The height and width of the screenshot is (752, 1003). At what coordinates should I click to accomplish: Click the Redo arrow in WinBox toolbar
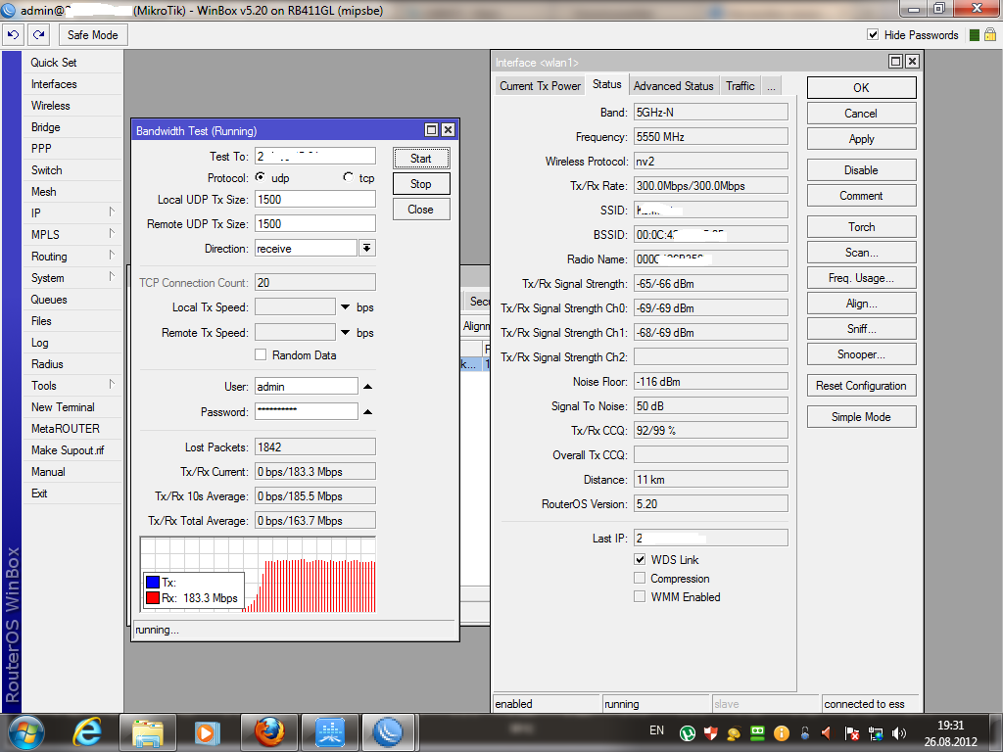point(38,34)
